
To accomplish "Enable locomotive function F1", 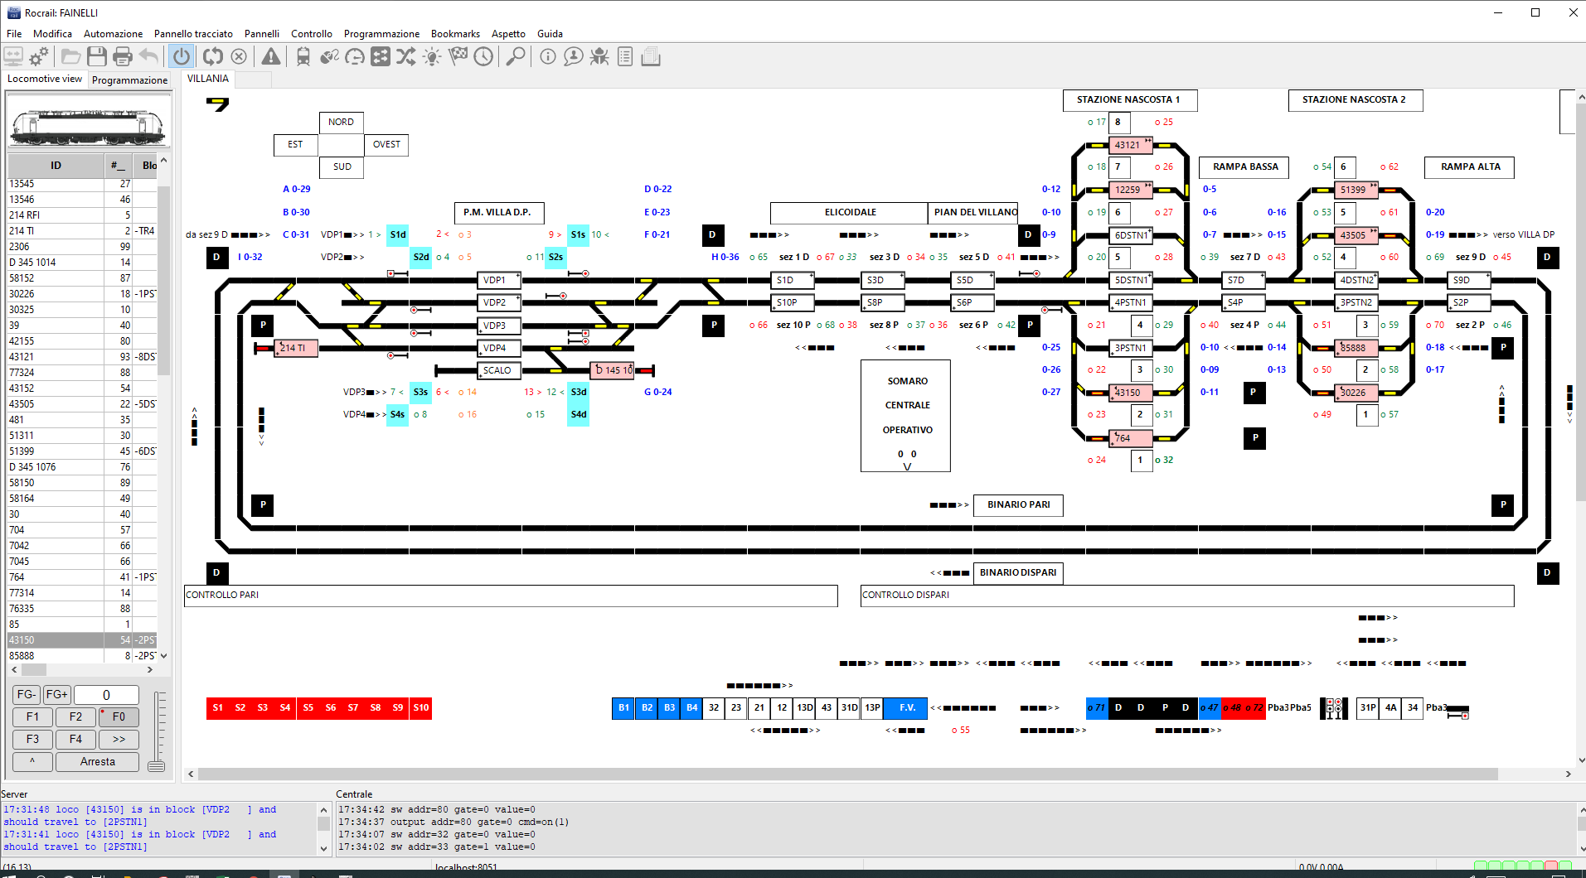I will point(32,716).
